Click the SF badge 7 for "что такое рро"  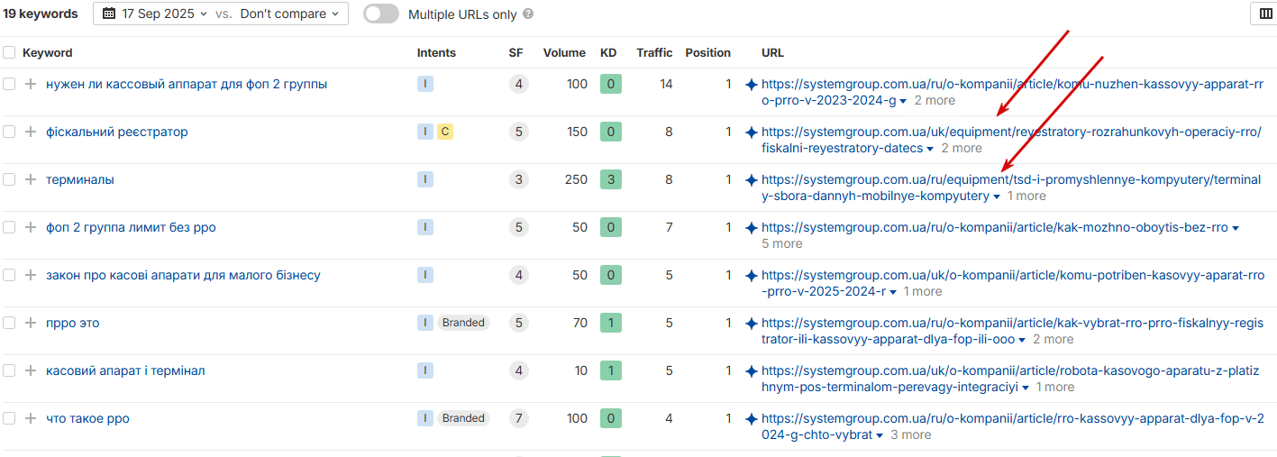[x=518, y=418]
